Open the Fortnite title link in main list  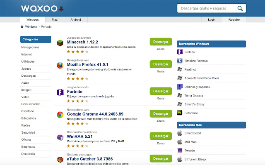75,92
